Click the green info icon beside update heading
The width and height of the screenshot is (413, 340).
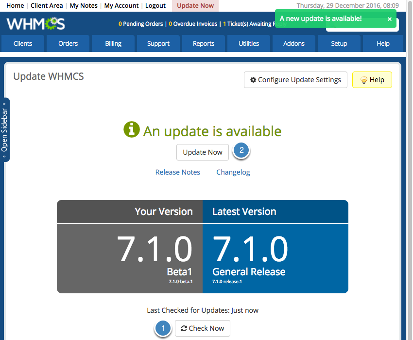point(132,129)
